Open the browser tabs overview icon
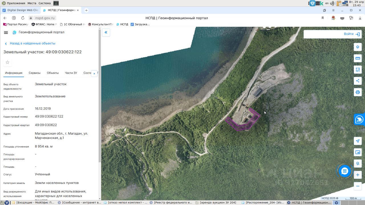The image size is (365, 205). [x=325, y=10]
